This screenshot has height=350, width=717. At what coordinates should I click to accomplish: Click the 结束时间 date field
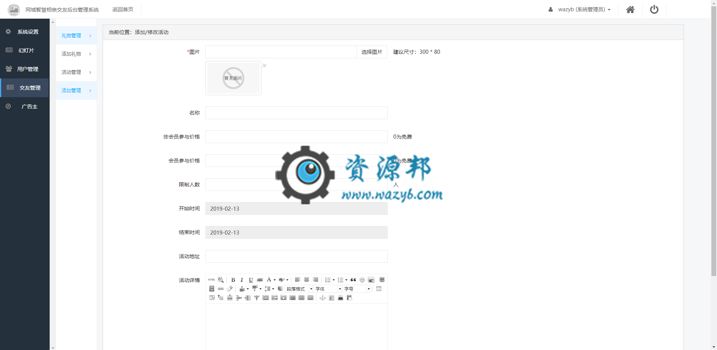[297, 232]
